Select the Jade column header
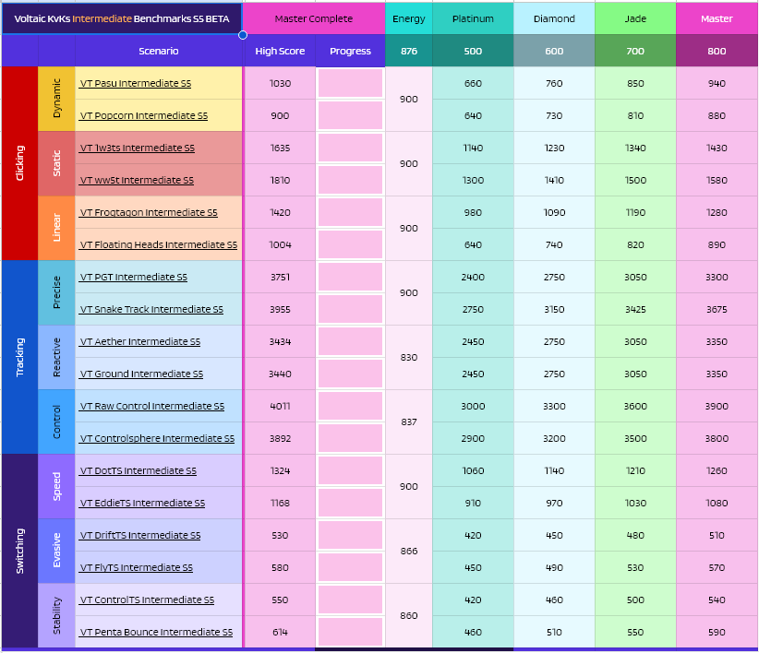Viewport: 759px width, 653px height. (635, 18)
